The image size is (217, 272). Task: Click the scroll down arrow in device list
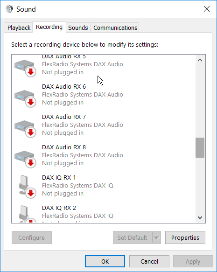(200, 217)
